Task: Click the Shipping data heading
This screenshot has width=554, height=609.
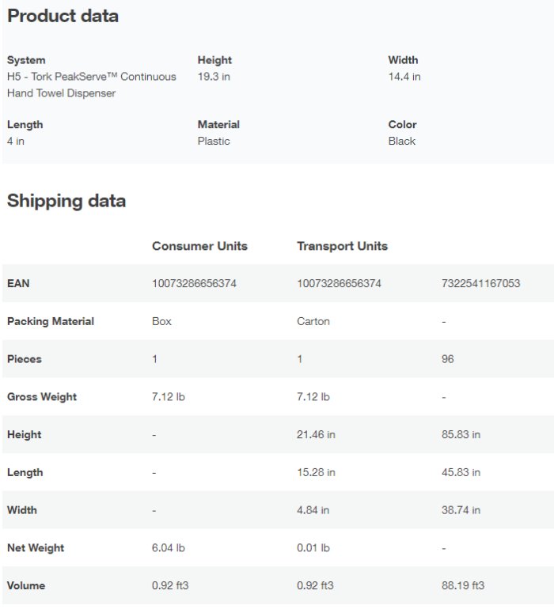Action: pyautogui.click(x=66, y=201)
